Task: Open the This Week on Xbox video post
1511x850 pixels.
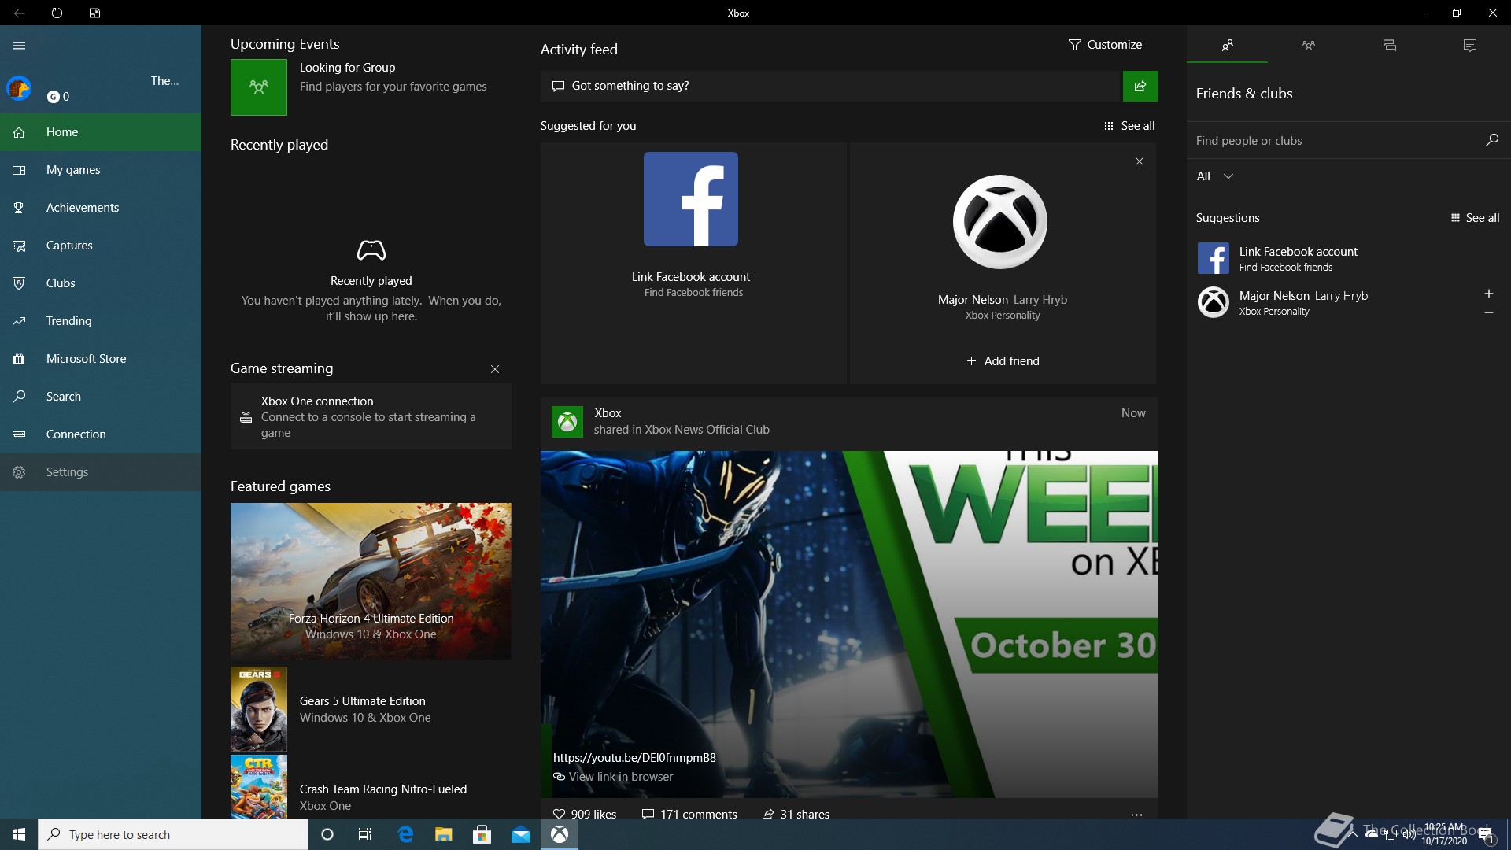Action: 849,624
